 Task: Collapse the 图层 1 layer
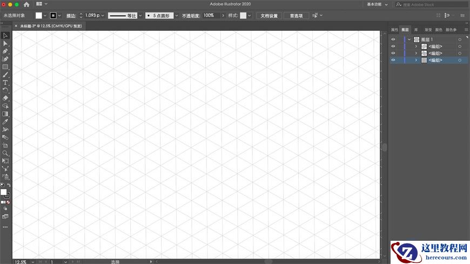click(409, 39)
